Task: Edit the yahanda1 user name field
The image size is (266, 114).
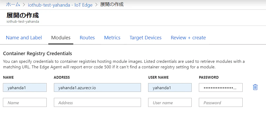Action: (x=170, y=88)
